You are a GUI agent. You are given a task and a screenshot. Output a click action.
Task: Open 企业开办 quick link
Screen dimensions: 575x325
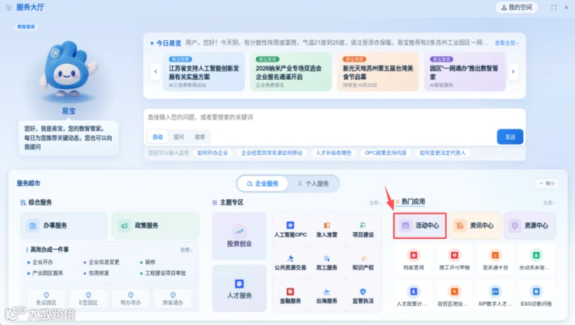pos(43,262)
